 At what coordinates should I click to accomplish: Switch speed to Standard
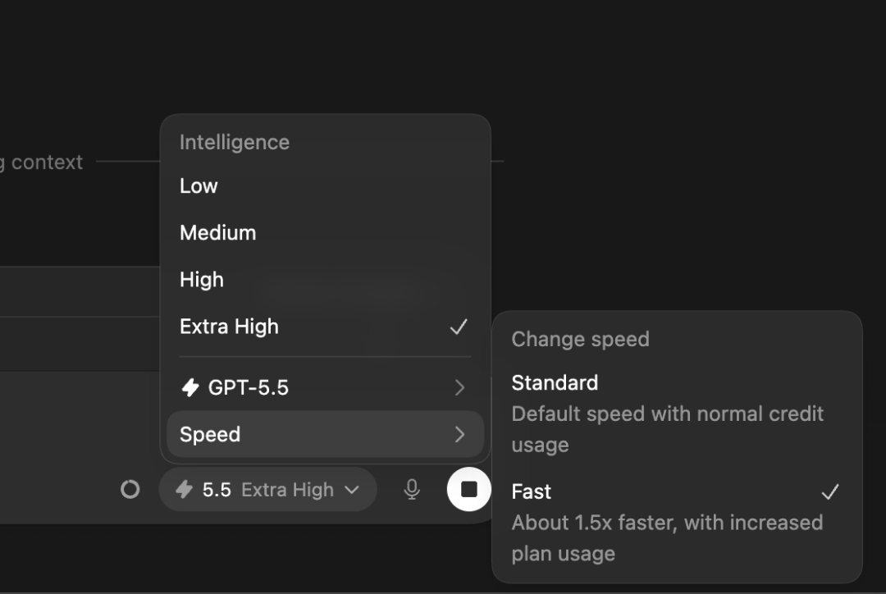click(677, 414)
